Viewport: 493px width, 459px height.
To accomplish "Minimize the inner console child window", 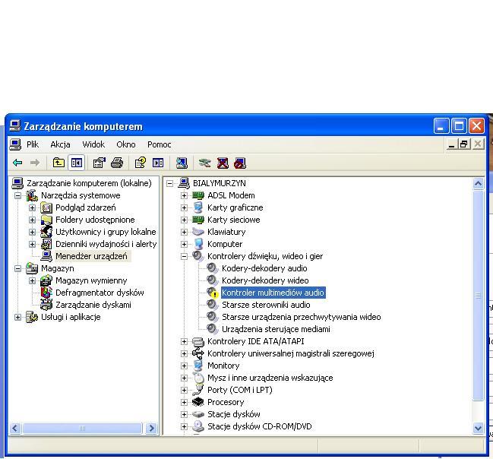I will 452,144.
